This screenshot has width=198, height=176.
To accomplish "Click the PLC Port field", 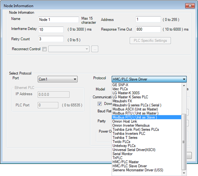I will click(x=48, y=105).
